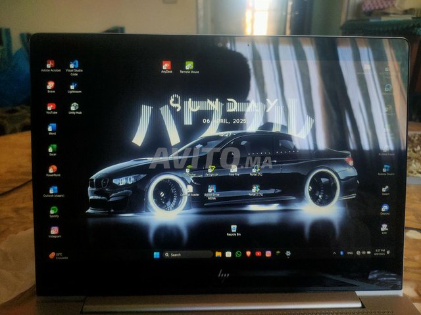Select the Lightroom desktop shortcut
421x315 pixels.
(x=74, y=85)
